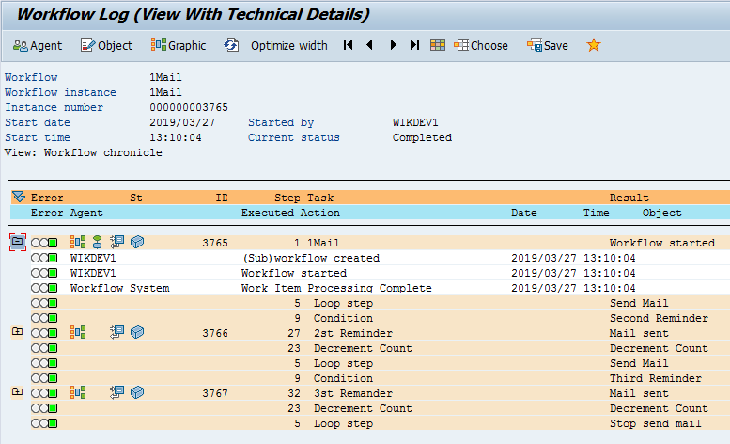730x444 pixels.
Task: Select 'Work Item Processing Complete' entry
Action: coord(336,288)
